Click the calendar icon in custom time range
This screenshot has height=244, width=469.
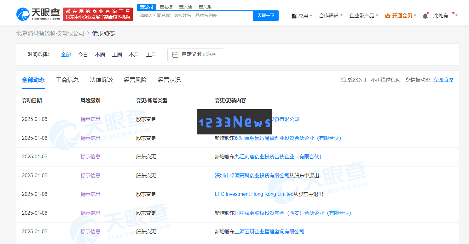tap(175, 55)
